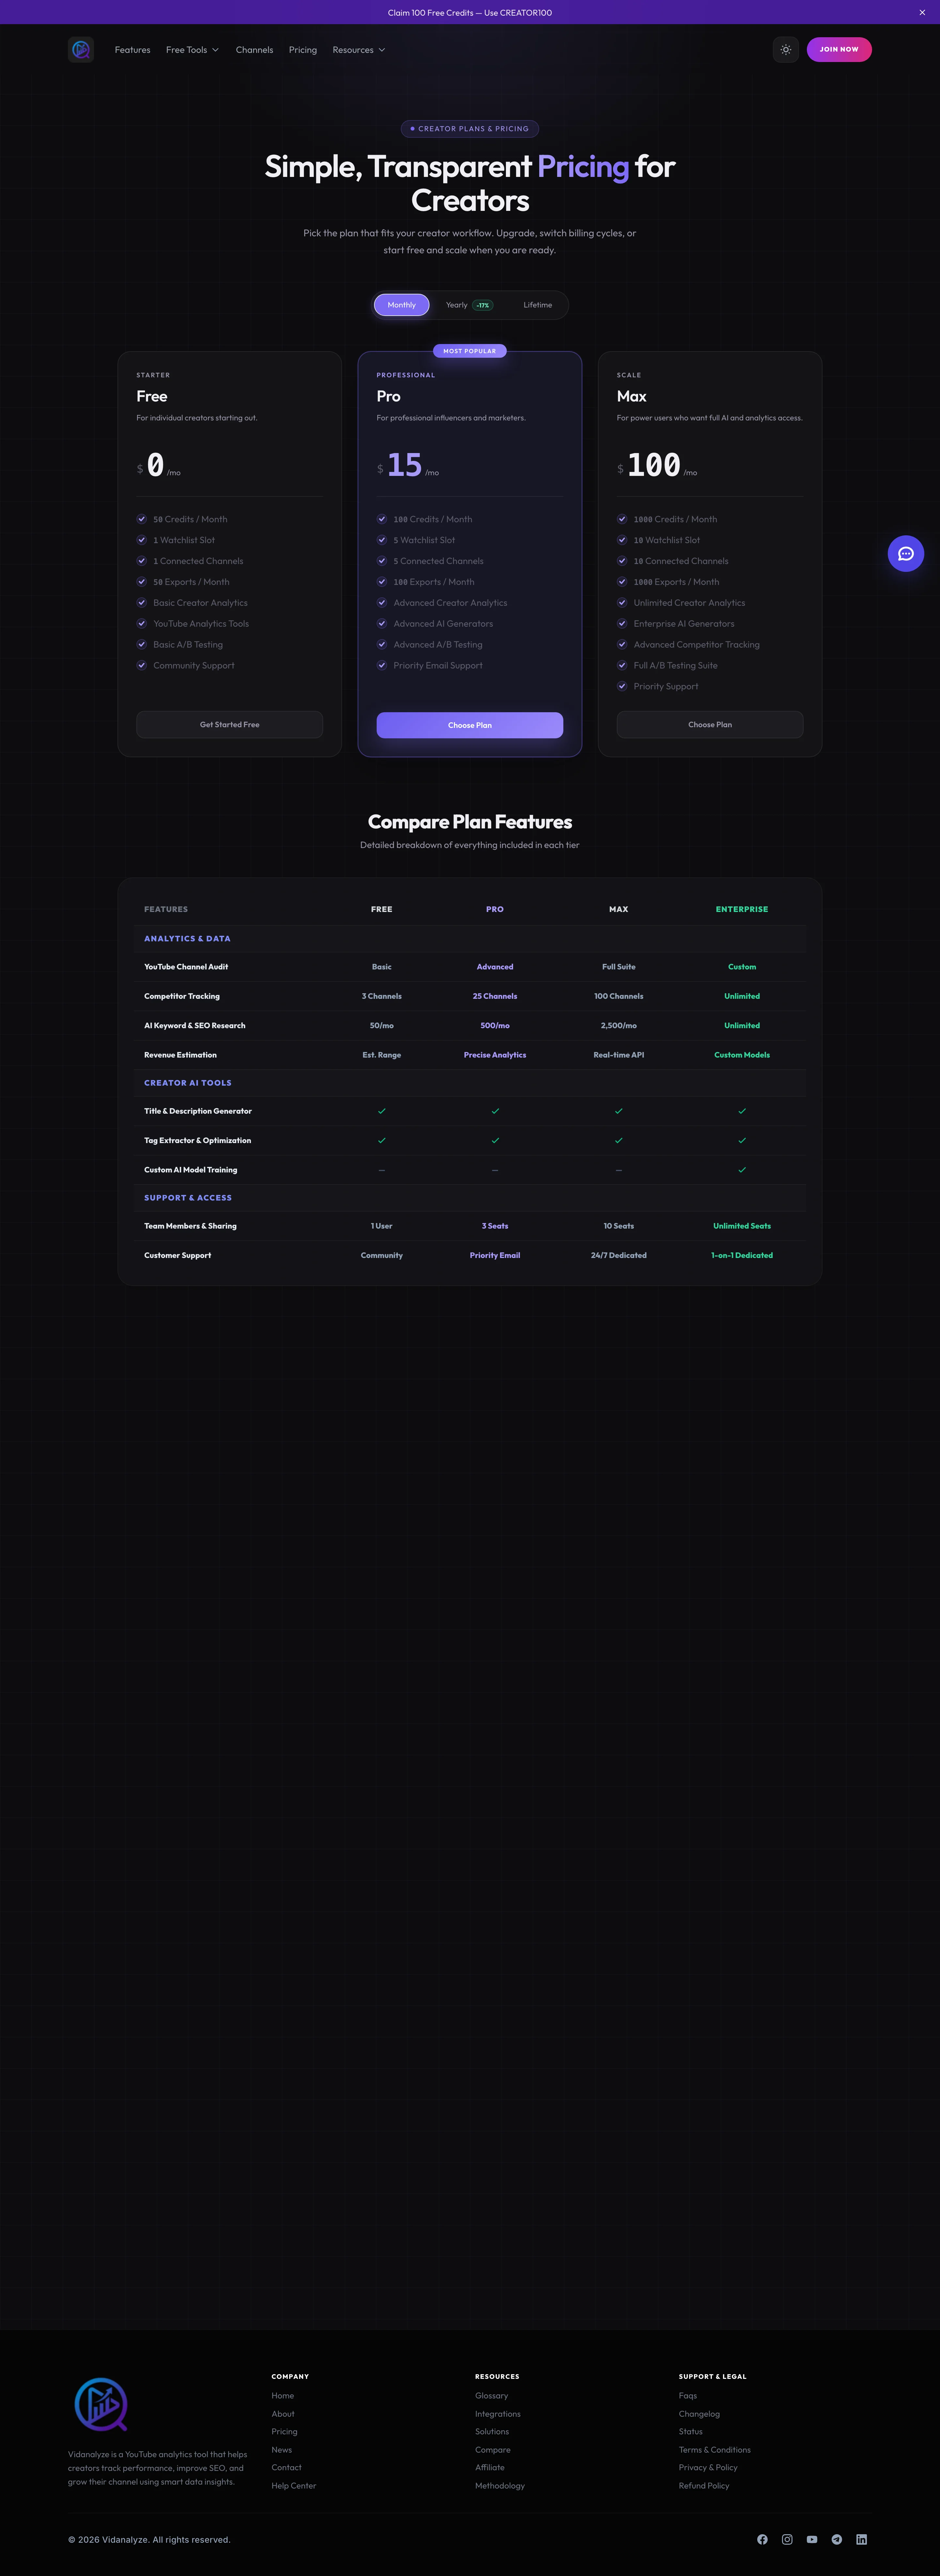Open the Instagram footer icon
Image resolution: width=940 pixels, height=2576 pixels.
tap(787, 2539)
